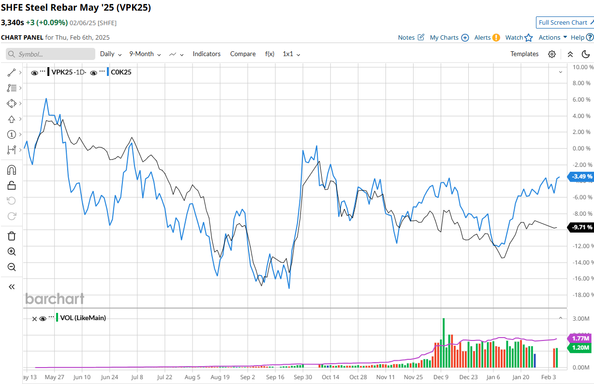Delete drawings with the trash icon
Screen dimensions: 594x384
point(12,236)
